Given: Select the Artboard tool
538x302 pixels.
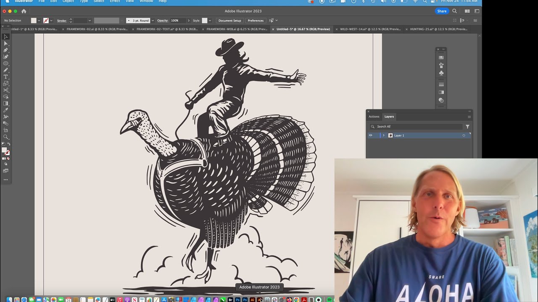Looking at the screenshot, I should click(5, 130).
